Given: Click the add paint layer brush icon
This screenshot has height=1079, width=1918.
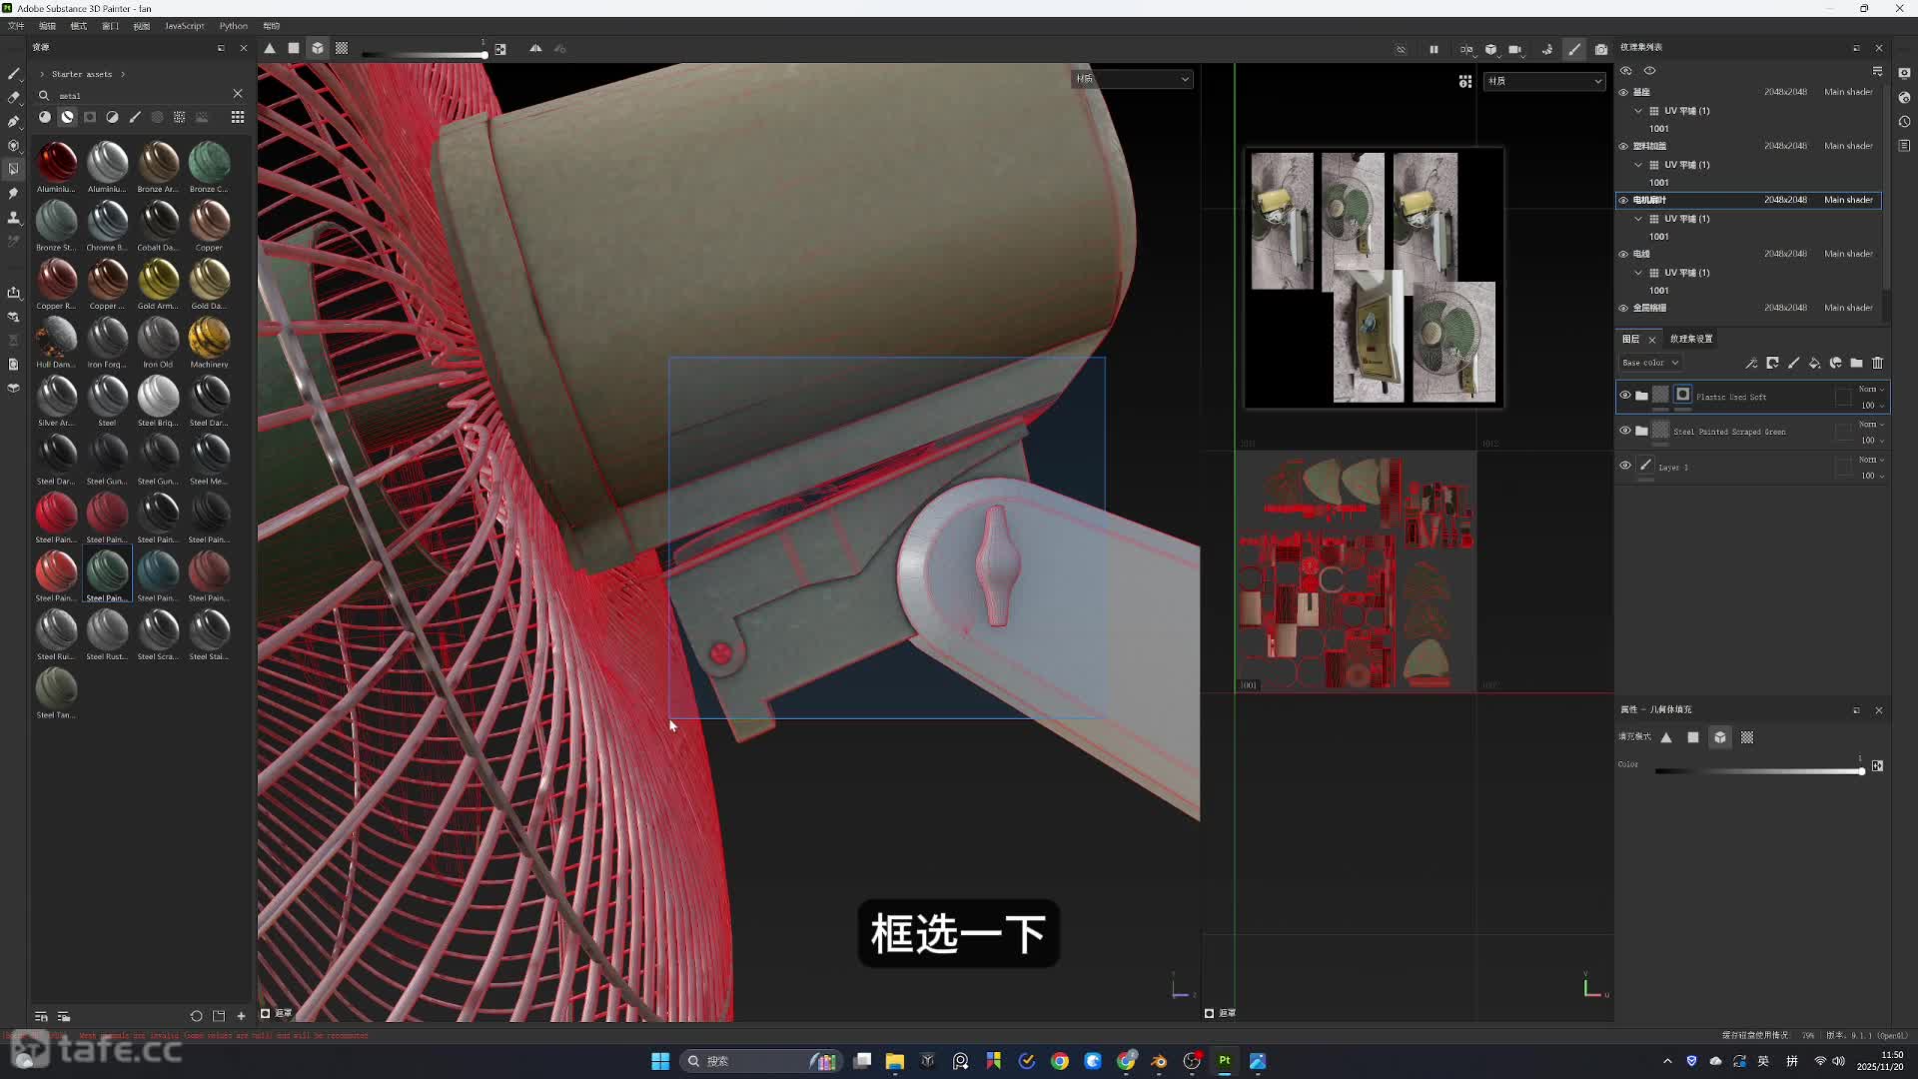Looking at the screenshot, I should click(1793, 363).
